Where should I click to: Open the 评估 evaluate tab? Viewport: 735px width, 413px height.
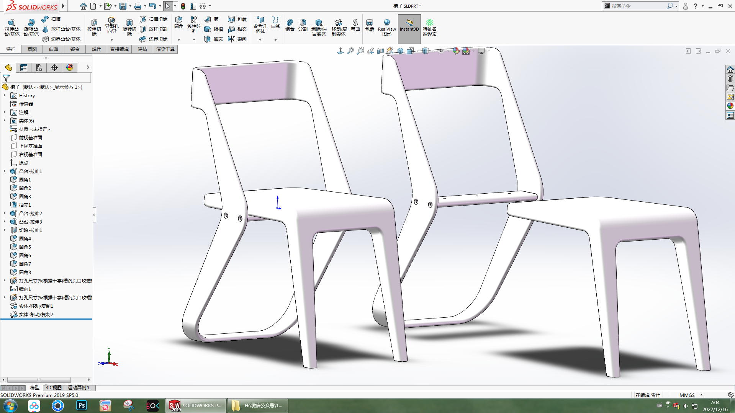coord(142,49)
